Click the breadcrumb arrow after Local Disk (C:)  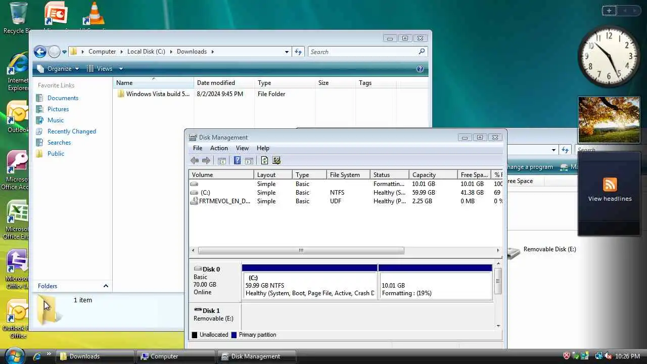(x=171, y=52)
